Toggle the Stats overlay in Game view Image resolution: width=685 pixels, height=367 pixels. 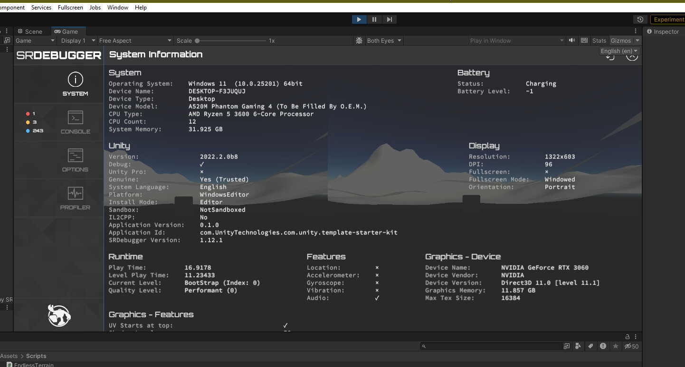[599, 40]
